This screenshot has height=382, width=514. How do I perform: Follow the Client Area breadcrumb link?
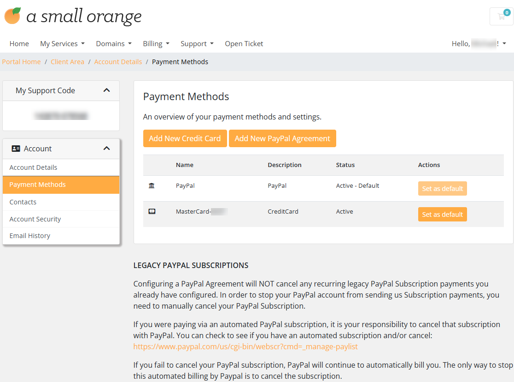point(67,62)
